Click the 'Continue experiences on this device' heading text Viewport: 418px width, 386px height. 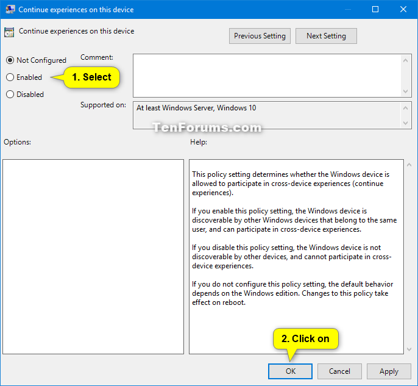(77, 31)
